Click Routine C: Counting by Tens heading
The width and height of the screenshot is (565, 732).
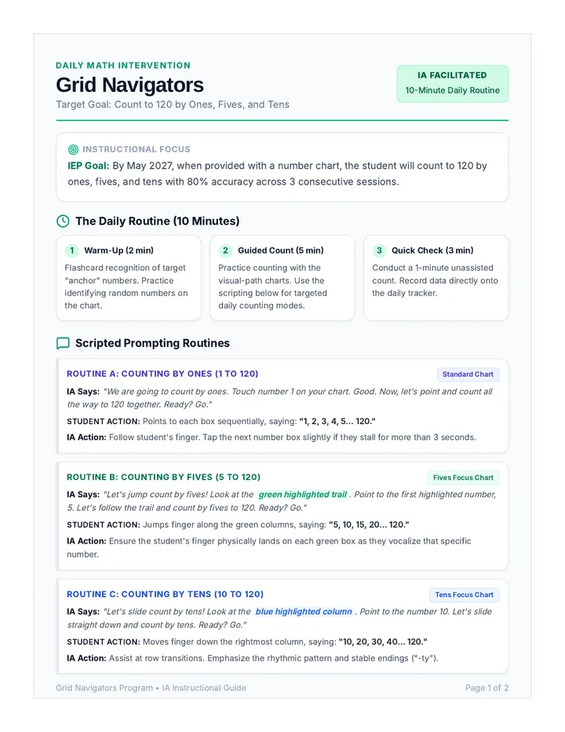pyautogui.click(x=165, y=595)
